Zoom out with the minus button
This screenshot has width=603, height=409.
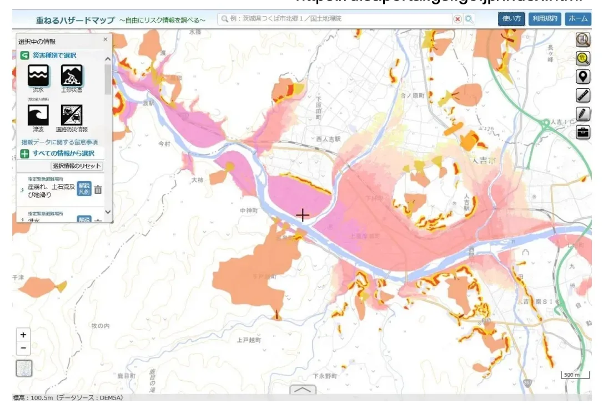click(x=23, y=348)
